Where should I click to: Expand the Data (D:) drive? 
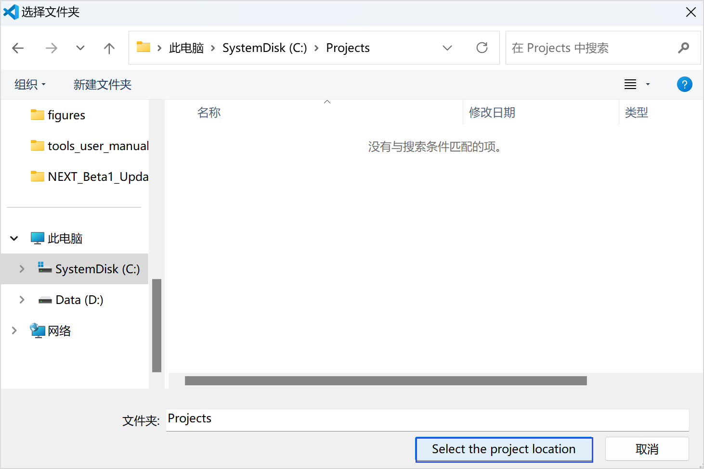(x=22, y=300)
